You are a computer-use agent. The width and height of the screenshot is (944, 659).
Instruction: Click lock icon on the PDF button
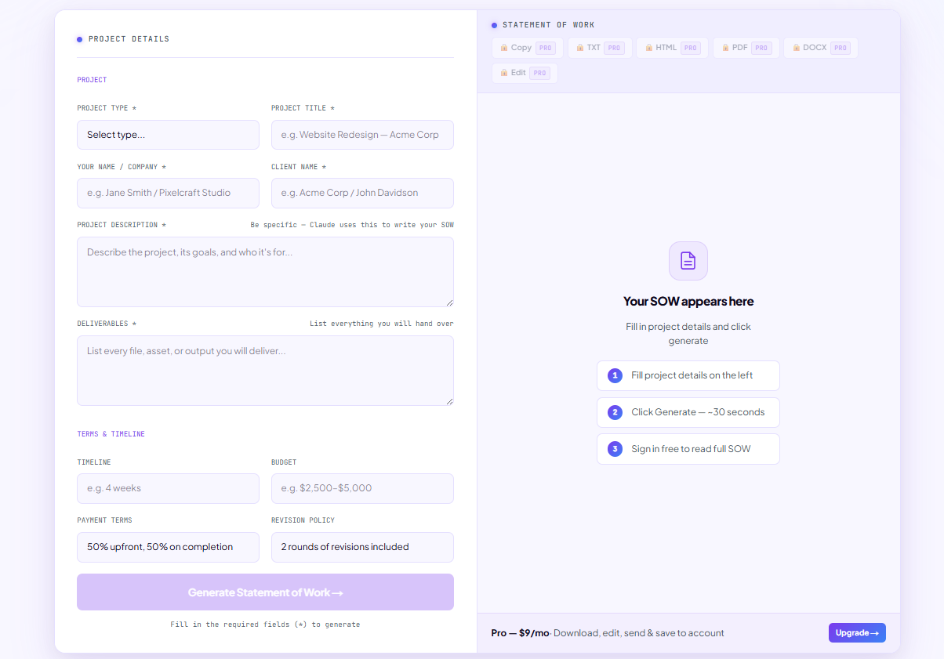[725, 48]
